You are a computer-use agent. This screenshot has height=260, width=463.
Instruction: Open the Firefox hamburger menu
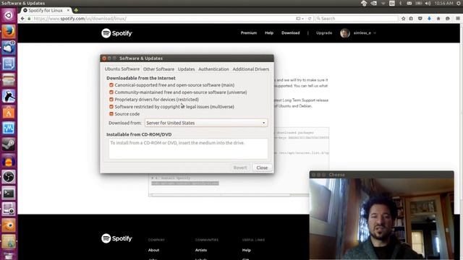pyautogui.click(x=458, y=19)
